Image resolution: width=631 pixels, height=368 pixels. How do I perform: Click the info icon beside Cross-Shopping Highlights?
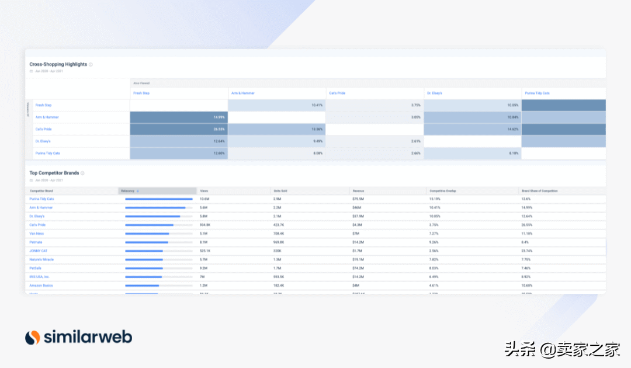[x=91, y=64]
